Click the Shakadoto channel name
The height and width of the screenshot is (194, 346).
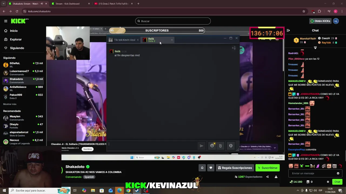pos(75,167)
